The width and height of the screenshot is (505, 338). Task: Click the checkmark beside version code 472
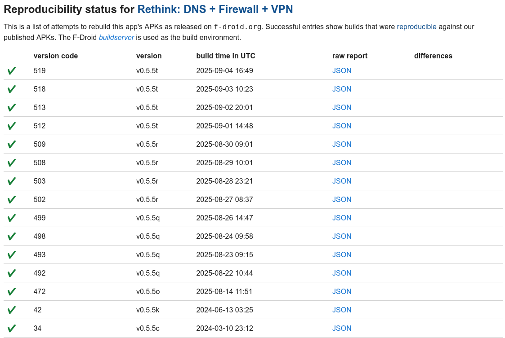tap(12, 292)
